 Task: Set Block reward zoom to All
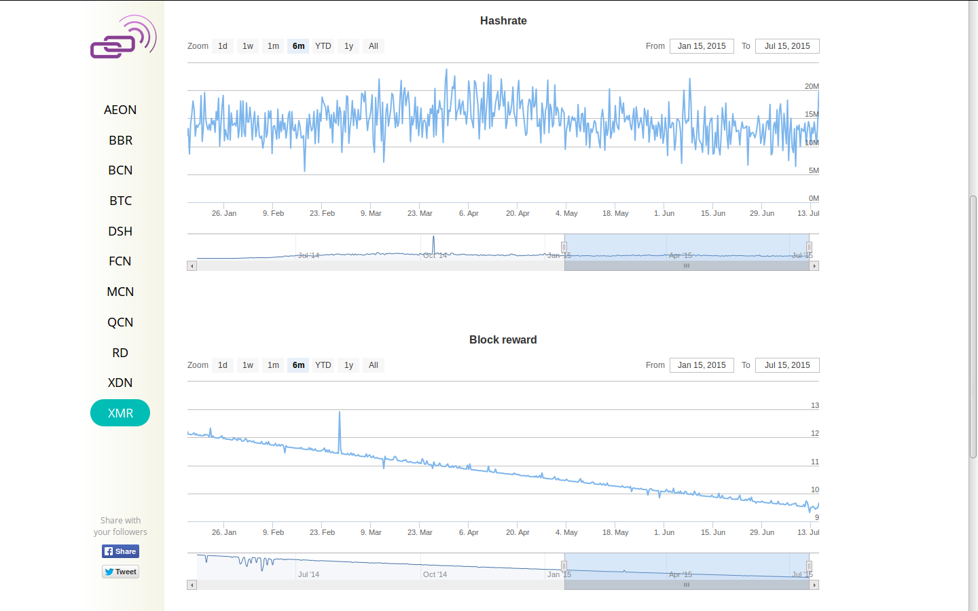click(374, 365)
